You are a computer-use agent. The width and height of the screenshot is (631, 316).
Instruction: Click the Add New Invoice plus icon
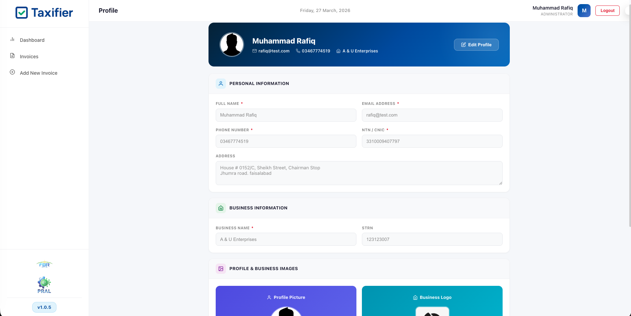pyautogui.click(x=12, y=72)
